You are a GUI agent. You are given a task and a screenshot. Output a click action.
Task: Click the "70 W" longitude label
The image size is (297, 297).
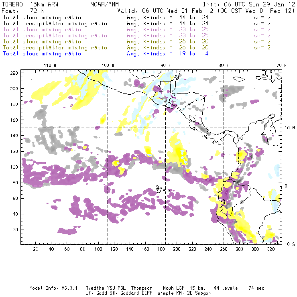[x=281, y=65]
